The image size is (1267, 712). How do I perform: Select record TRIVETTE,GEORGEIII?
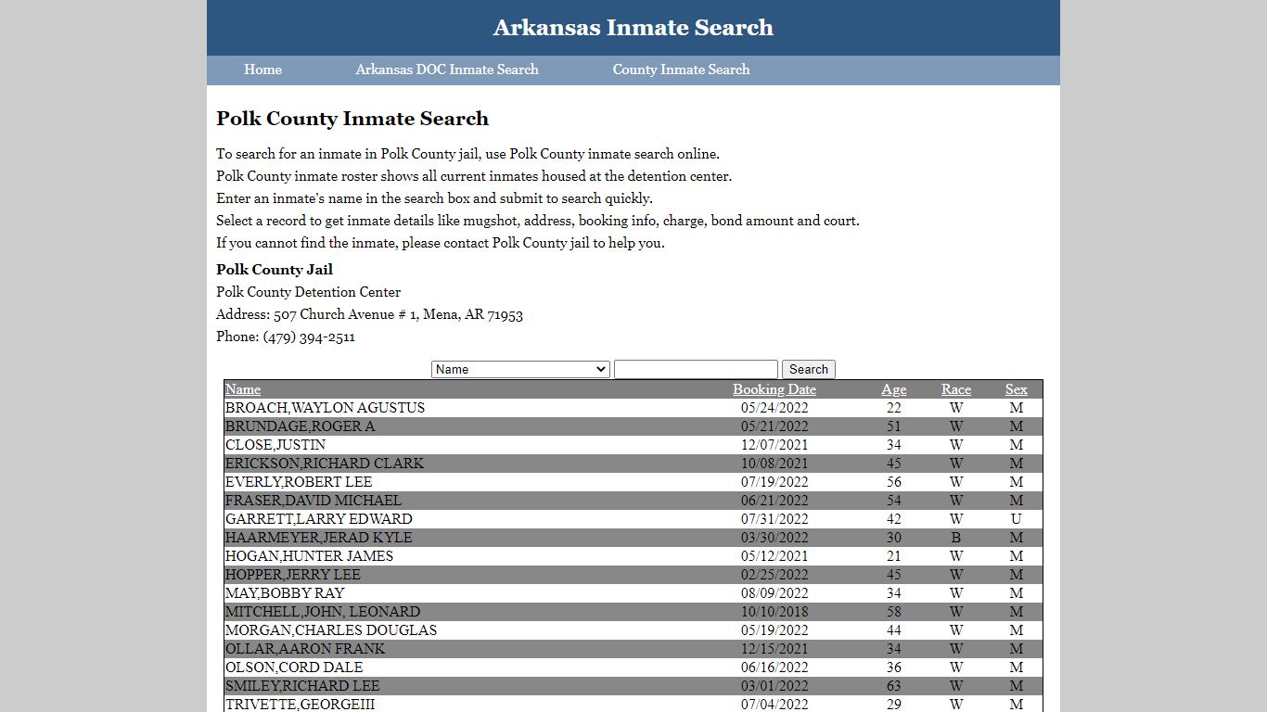tap(633, 705)
